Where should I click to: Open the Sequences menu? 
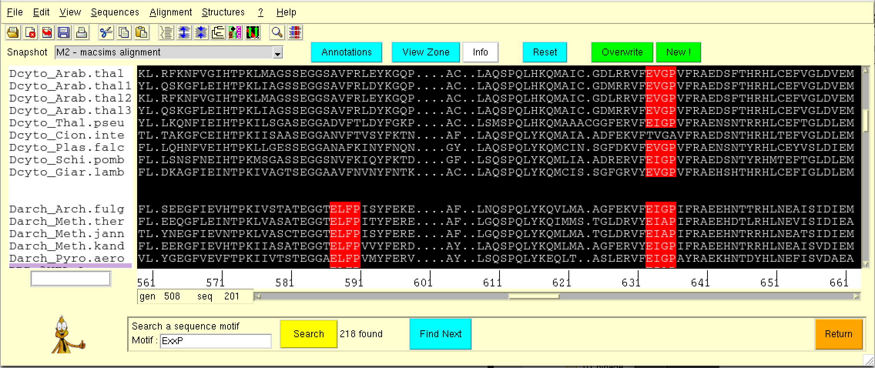pyautogui.click(x=115, y=12)
